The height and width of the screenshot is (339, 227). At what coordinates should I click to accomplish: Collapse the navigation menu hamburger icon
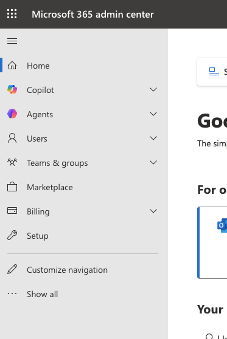pyautogui.click(x=12, y=41)
